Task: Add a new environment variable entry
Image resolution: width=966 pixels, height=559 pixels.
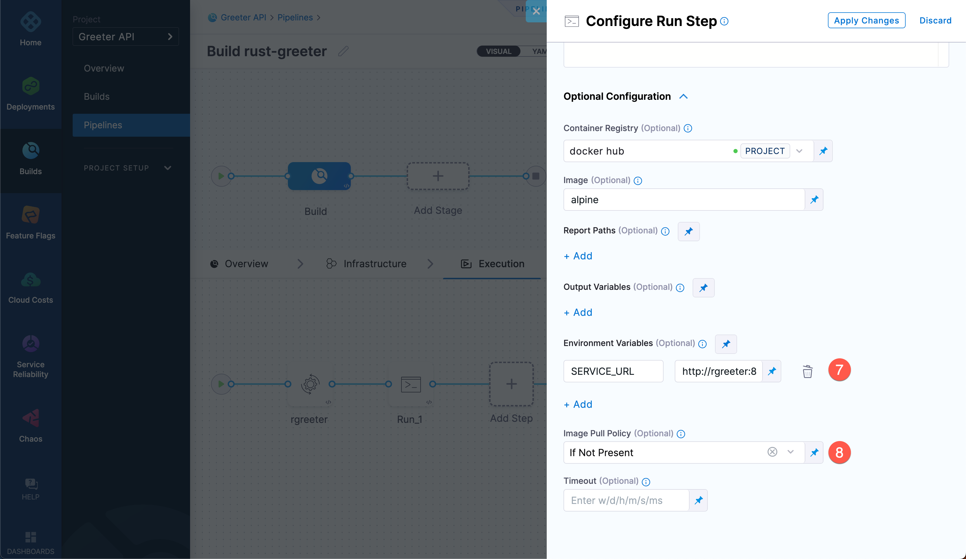Action: (x=577, y=404)
